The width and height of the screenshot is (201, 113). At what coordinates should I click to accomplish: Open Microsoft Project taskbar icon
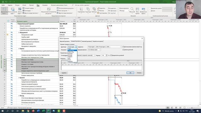click(49, 111)
